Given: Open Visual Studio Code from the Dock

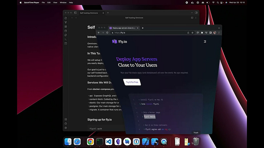Looking at the screenshot, I should [109, 142].
